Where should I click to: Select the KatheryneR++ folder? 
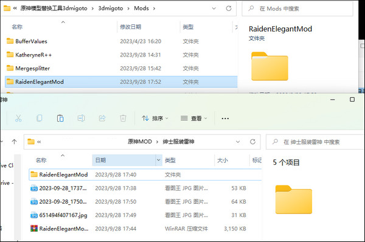121,55
